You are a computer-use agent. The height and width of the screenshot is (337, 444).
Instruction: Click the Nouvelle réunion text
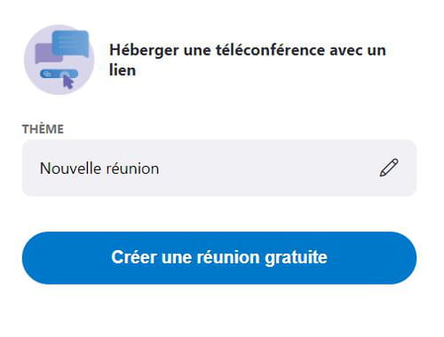99,168
